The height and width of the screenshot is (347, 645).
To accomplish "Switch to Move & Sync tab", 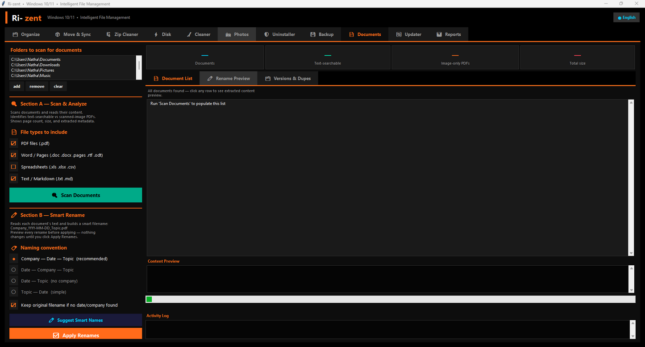I will click(x=73, y=34).
